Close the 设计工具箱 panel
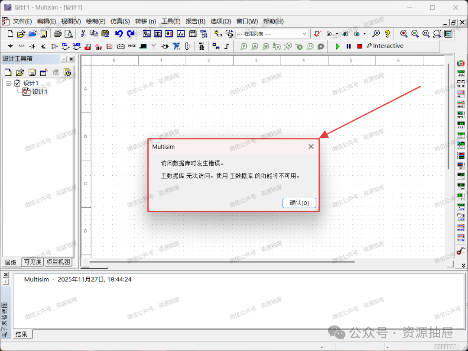Image resolution: width=468 pixels, height=351 pixels. pyautogui.click(x=71, y=59)
